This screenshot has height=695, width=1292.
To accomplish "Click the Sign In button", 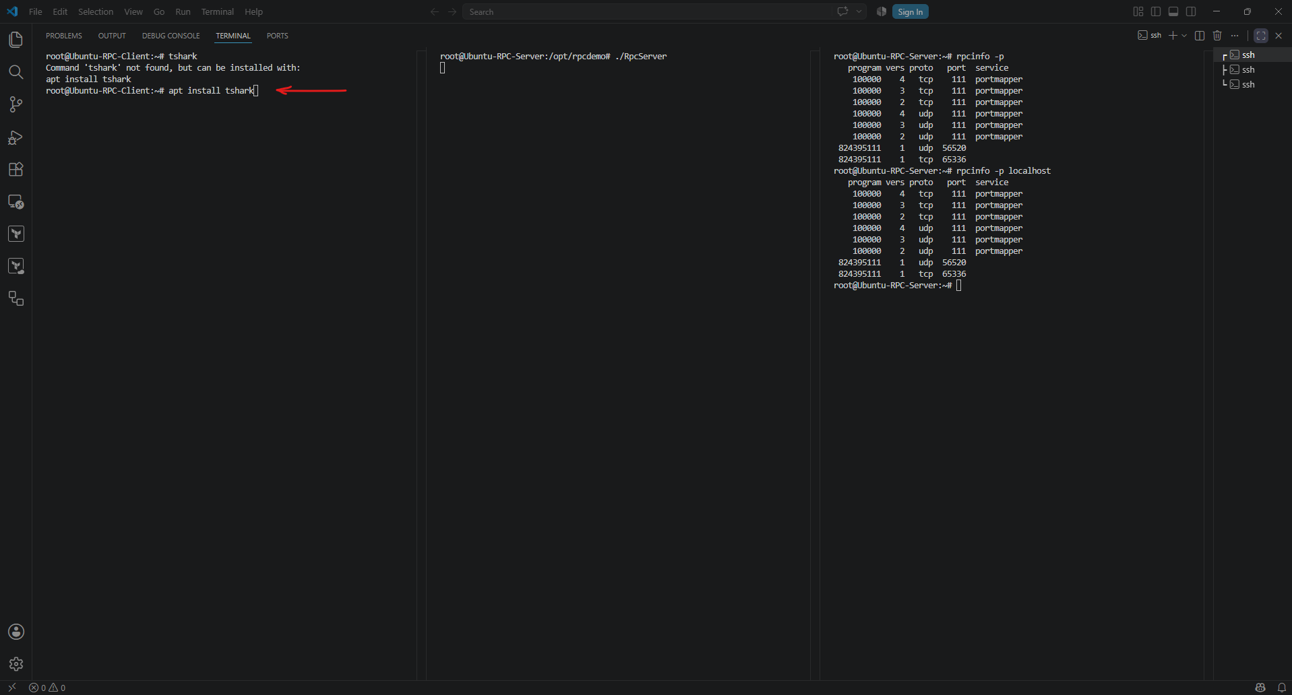I will 910,11.
